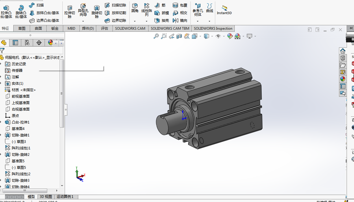Choose the Lofted Boss/Base (放样凸台/基体) feature

[x=45, y=13]
